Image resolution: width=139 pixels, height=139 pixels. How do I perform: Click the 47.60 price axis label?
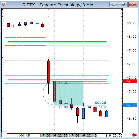pos(132,64)
